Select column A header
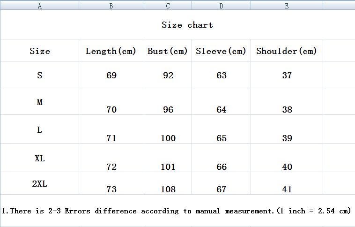 coord(40,6)
